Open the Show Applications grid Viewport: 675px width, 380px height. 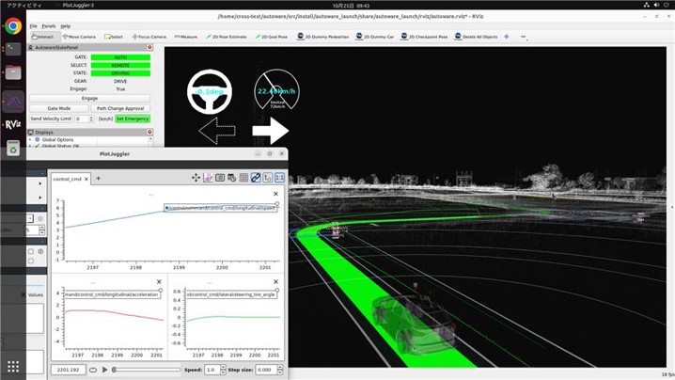coord(13,366)
